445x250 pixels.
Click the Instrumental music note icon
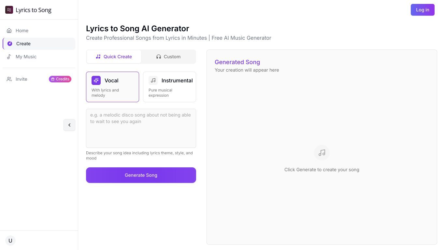click(x=153, y=80)
